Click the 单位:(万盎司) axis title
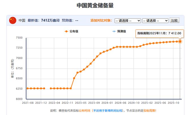 point(12,68)
